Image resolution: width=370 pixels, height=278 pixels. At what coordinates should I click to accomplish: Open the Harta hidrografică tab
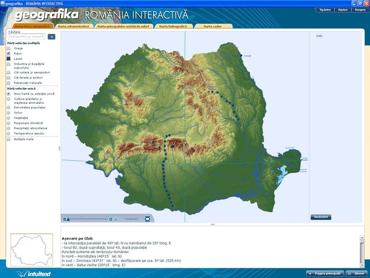(170, 26)
